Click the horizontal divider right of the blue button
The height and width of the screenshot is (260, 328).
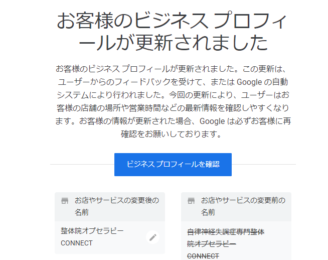[x=264, y=165]
